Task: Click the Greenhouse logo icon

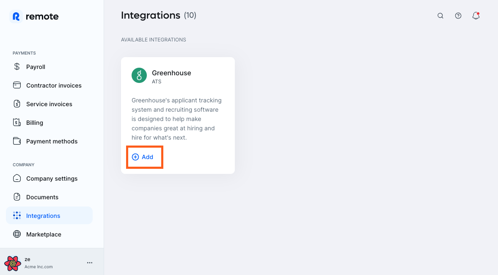Action: (x=139, y=75)
